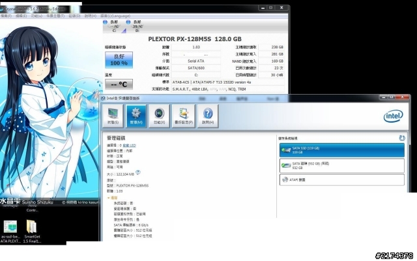
Task: Select SATA SSD (119 GB) in storage list
Action: click(x=342, y=150)
